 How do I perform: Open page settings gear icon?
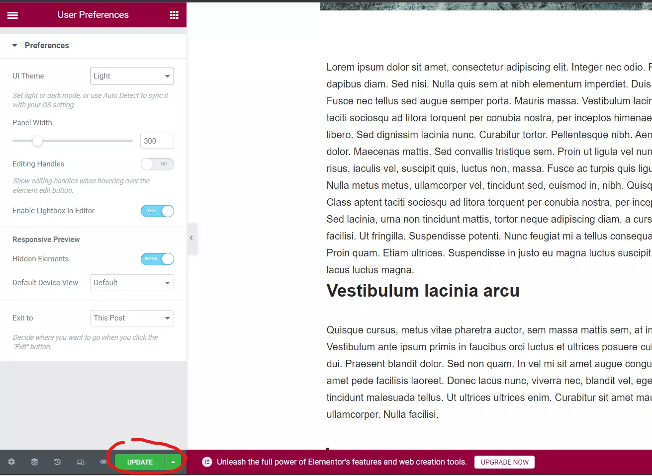click(11, 462)
